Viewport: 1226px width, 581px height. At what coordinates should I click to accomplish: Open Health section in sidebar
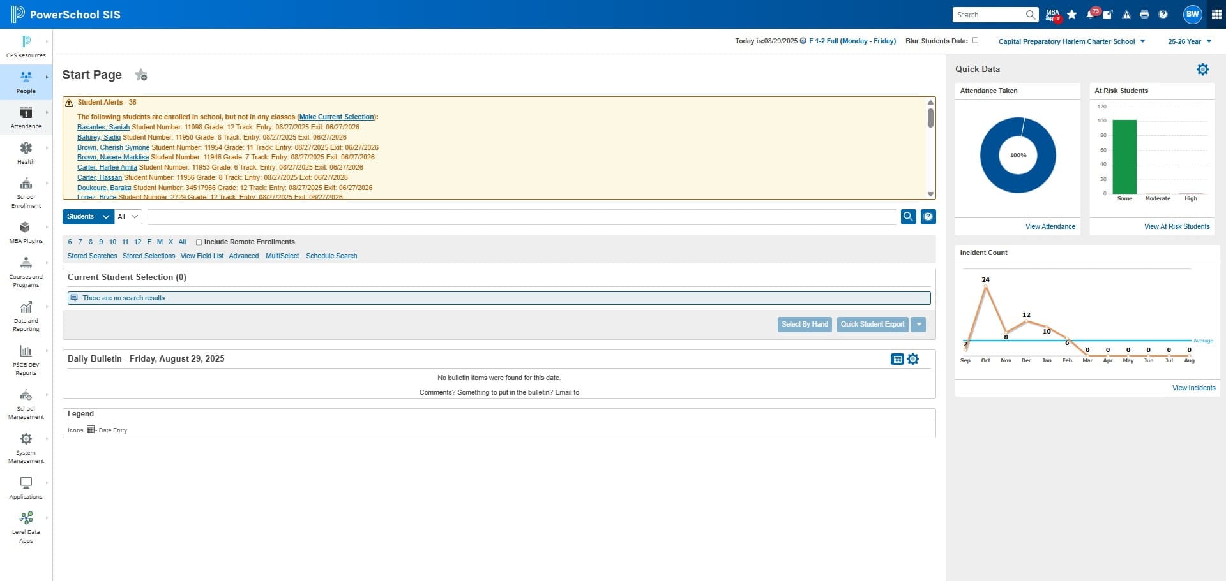26,154
